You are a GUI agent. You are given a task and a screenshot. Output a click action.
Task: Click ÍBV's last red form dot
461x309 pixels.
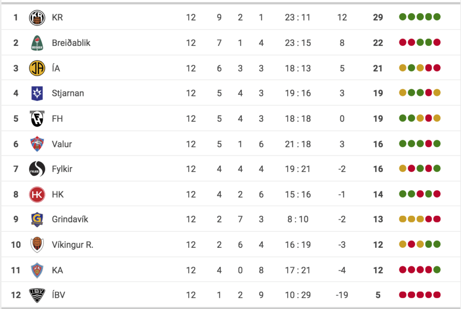click(437, 295)
